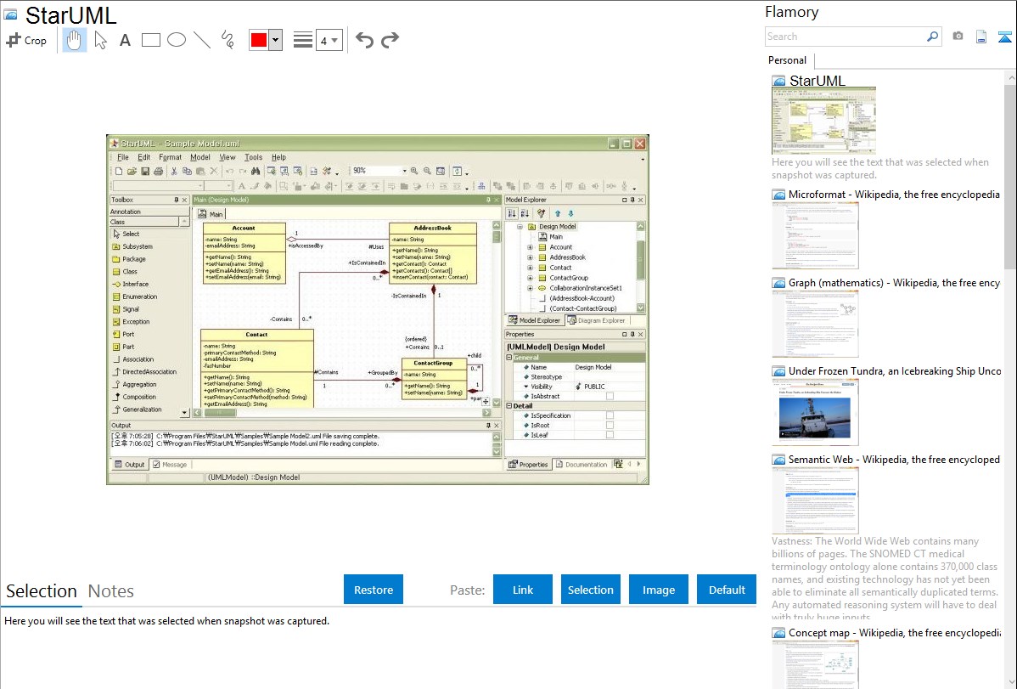This screenshot has width=1017, height=689.
Task: Click the upload icon at top right
Action: (1004, 37)
